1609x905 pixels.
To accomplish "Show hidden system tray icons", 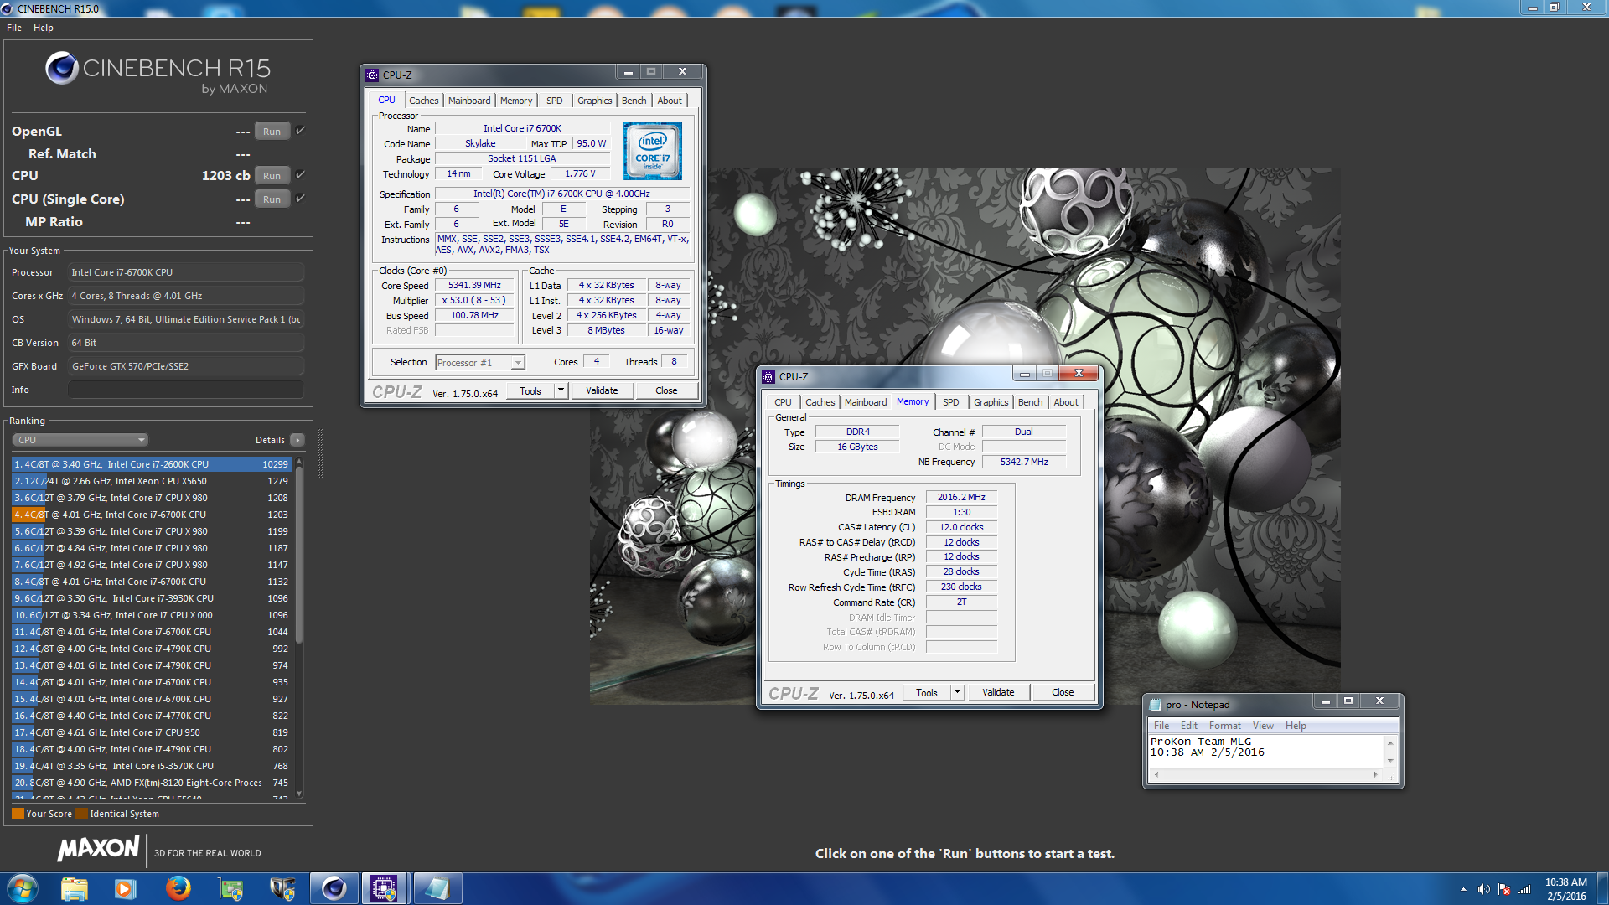I will click(1463, 889).
